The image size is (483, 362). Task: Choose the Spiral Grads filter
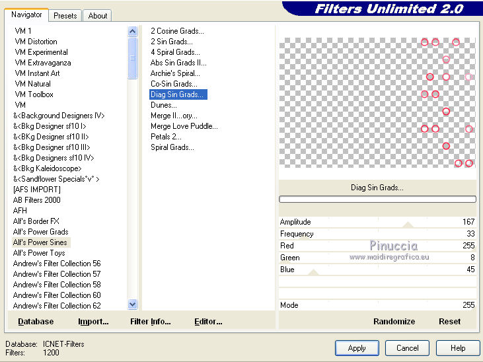(x=172, y=147)
